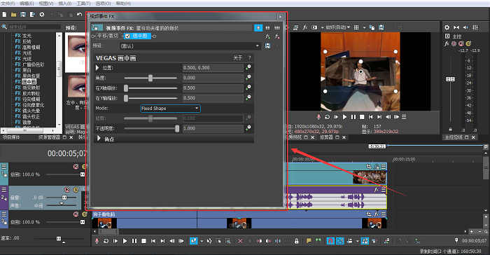Mute the first video track

coord(76,167)
